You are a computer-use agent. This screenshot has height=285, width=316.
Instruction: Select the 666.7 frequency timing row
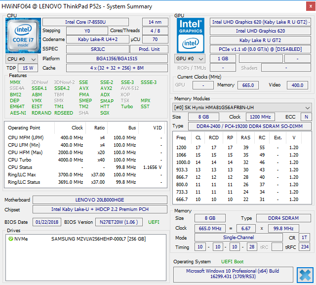click(242, 200)
